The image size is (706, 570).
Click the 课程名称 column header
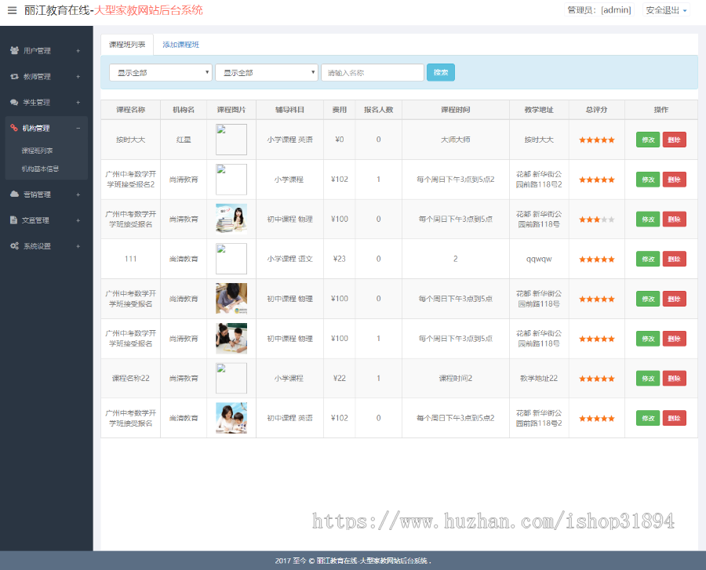pyautogui.click(x=130, y=110)
